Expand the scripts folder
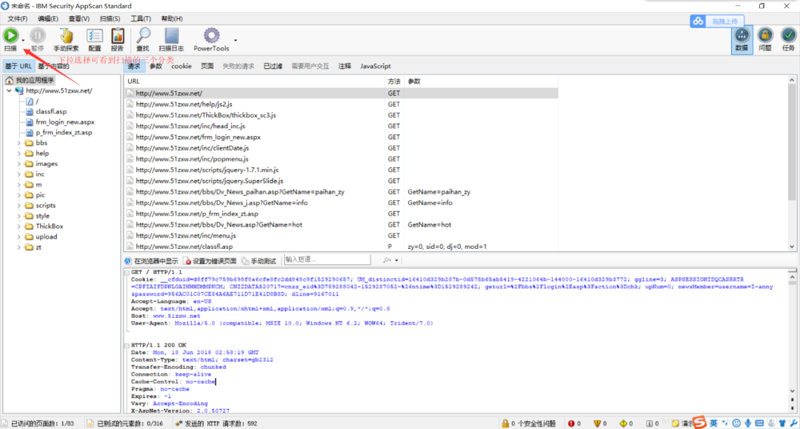 [19, 205]
